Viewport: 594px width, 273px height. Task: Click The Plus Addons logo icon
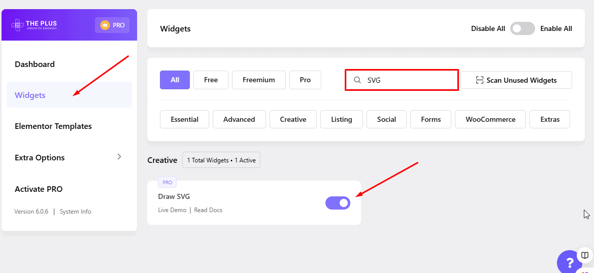[18, 25]
